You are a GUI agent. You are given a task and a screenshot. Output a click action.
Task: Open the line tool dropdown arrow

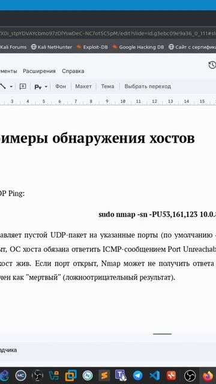tap(11, 86)
